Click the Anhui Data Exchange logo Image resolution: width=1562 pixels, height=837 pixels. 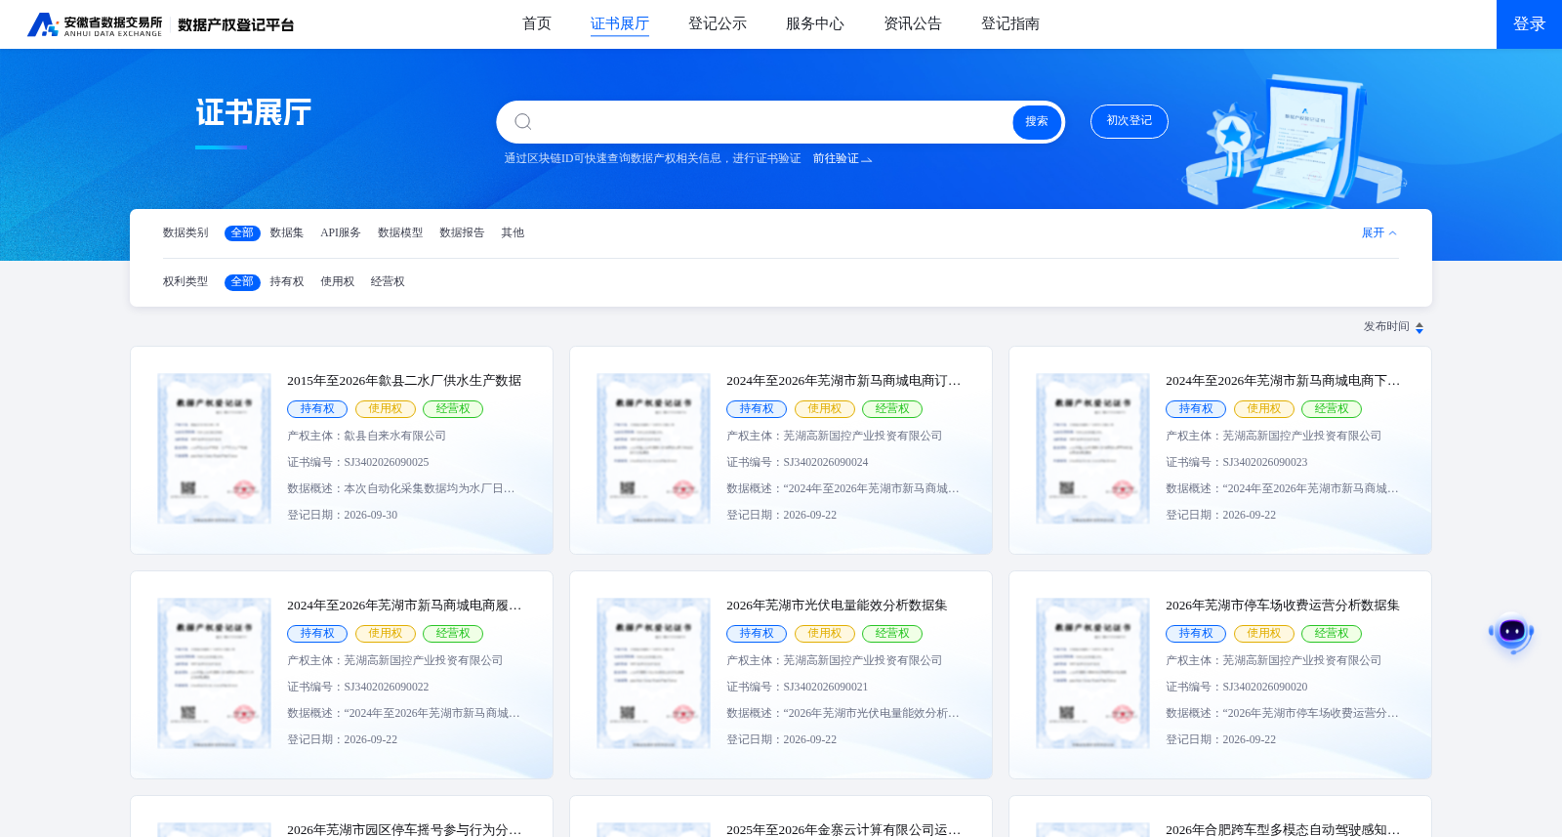95,24
